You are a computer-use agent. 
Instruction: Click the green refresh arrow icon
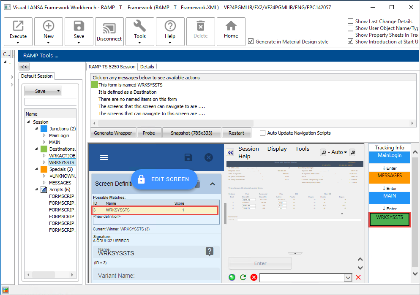(x=243, y=277)
